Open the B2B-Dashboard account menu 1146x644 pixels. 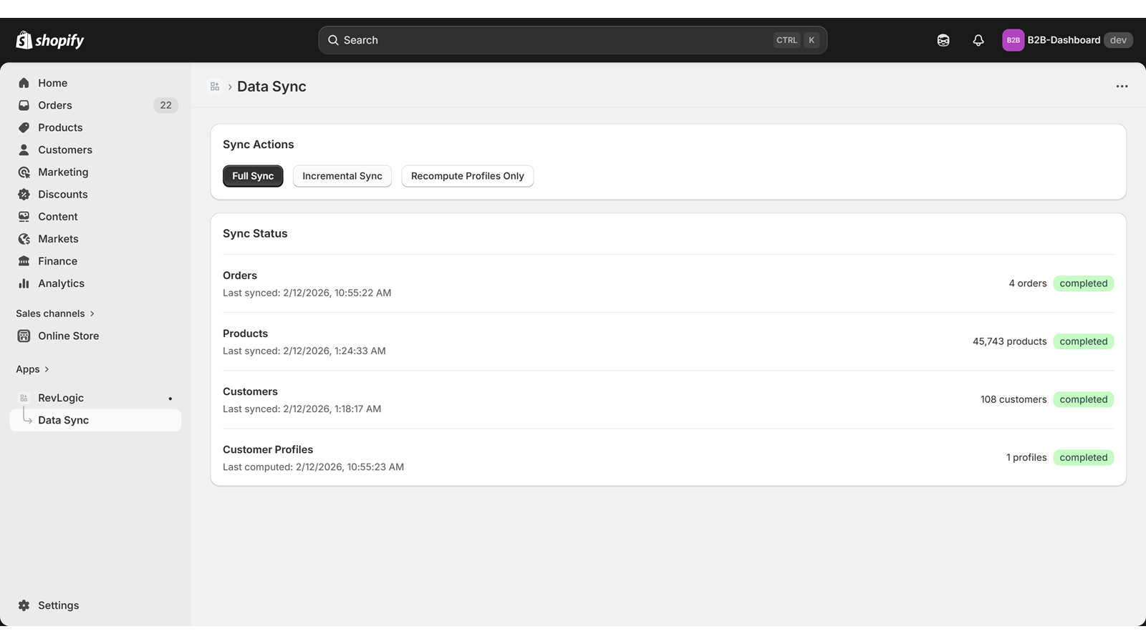(1063, 40)
